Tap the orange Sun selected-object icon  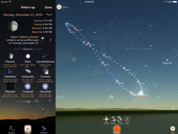point(117,129)
